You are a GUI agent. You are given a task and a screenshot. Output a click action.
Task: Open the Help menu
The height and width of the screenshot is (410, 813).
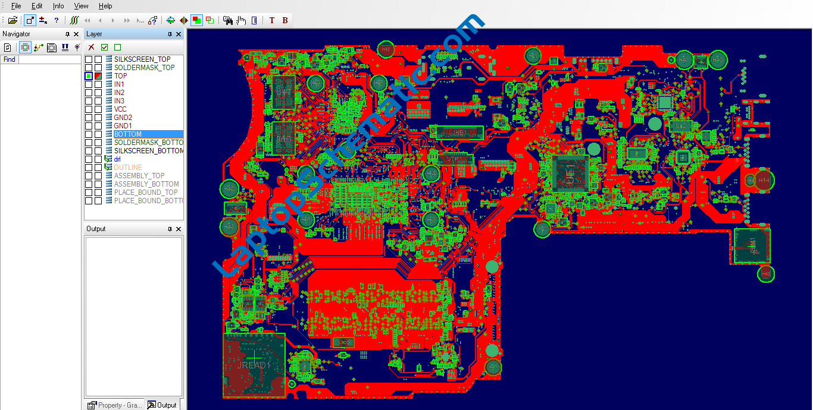105,6
